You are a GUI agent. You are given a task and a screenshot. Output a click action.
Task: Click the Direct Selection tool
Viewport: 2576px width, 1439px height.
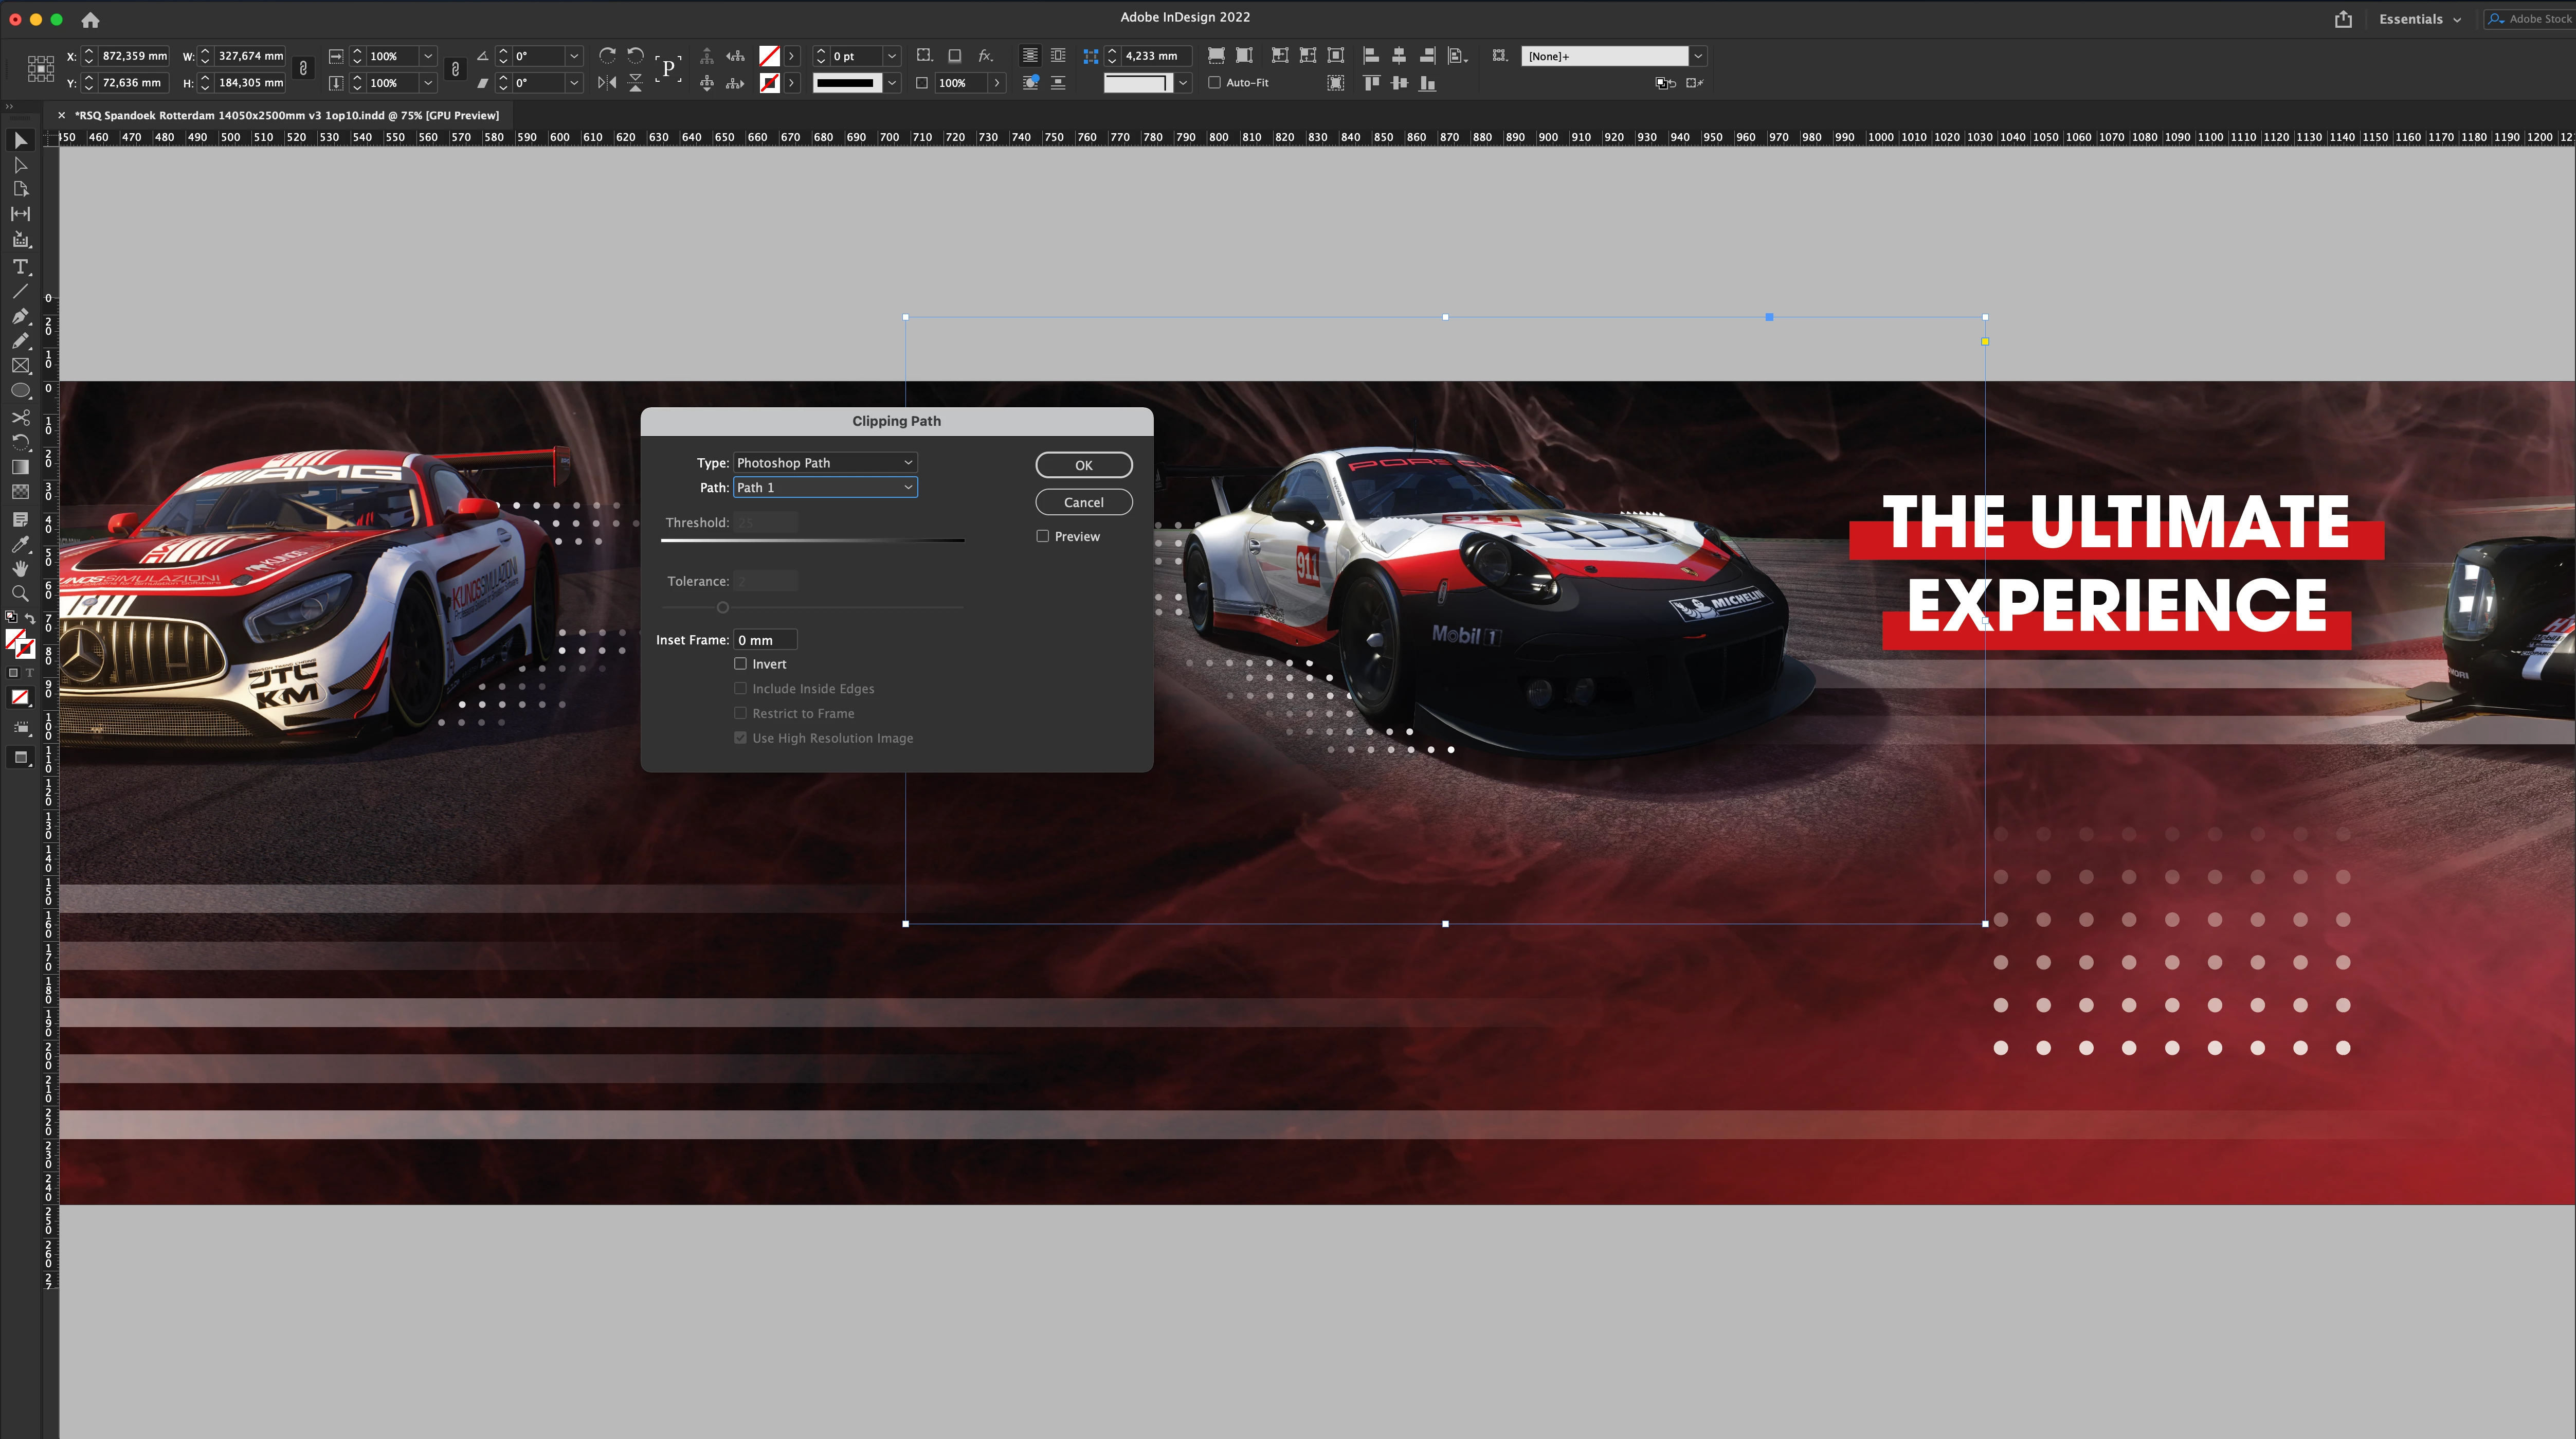[x=20, y=165]
